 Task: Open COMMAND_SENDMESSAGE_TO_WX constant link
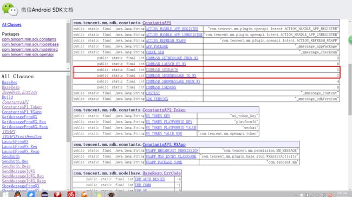[x=171, y=76]
